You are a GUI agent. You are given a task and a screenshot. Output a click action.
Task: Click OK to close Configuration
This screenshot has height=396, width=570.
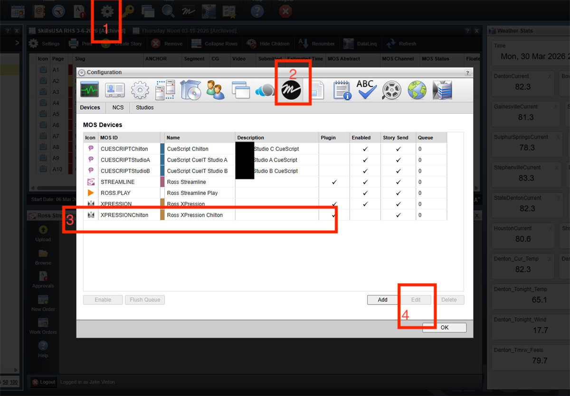click(445, 327)
